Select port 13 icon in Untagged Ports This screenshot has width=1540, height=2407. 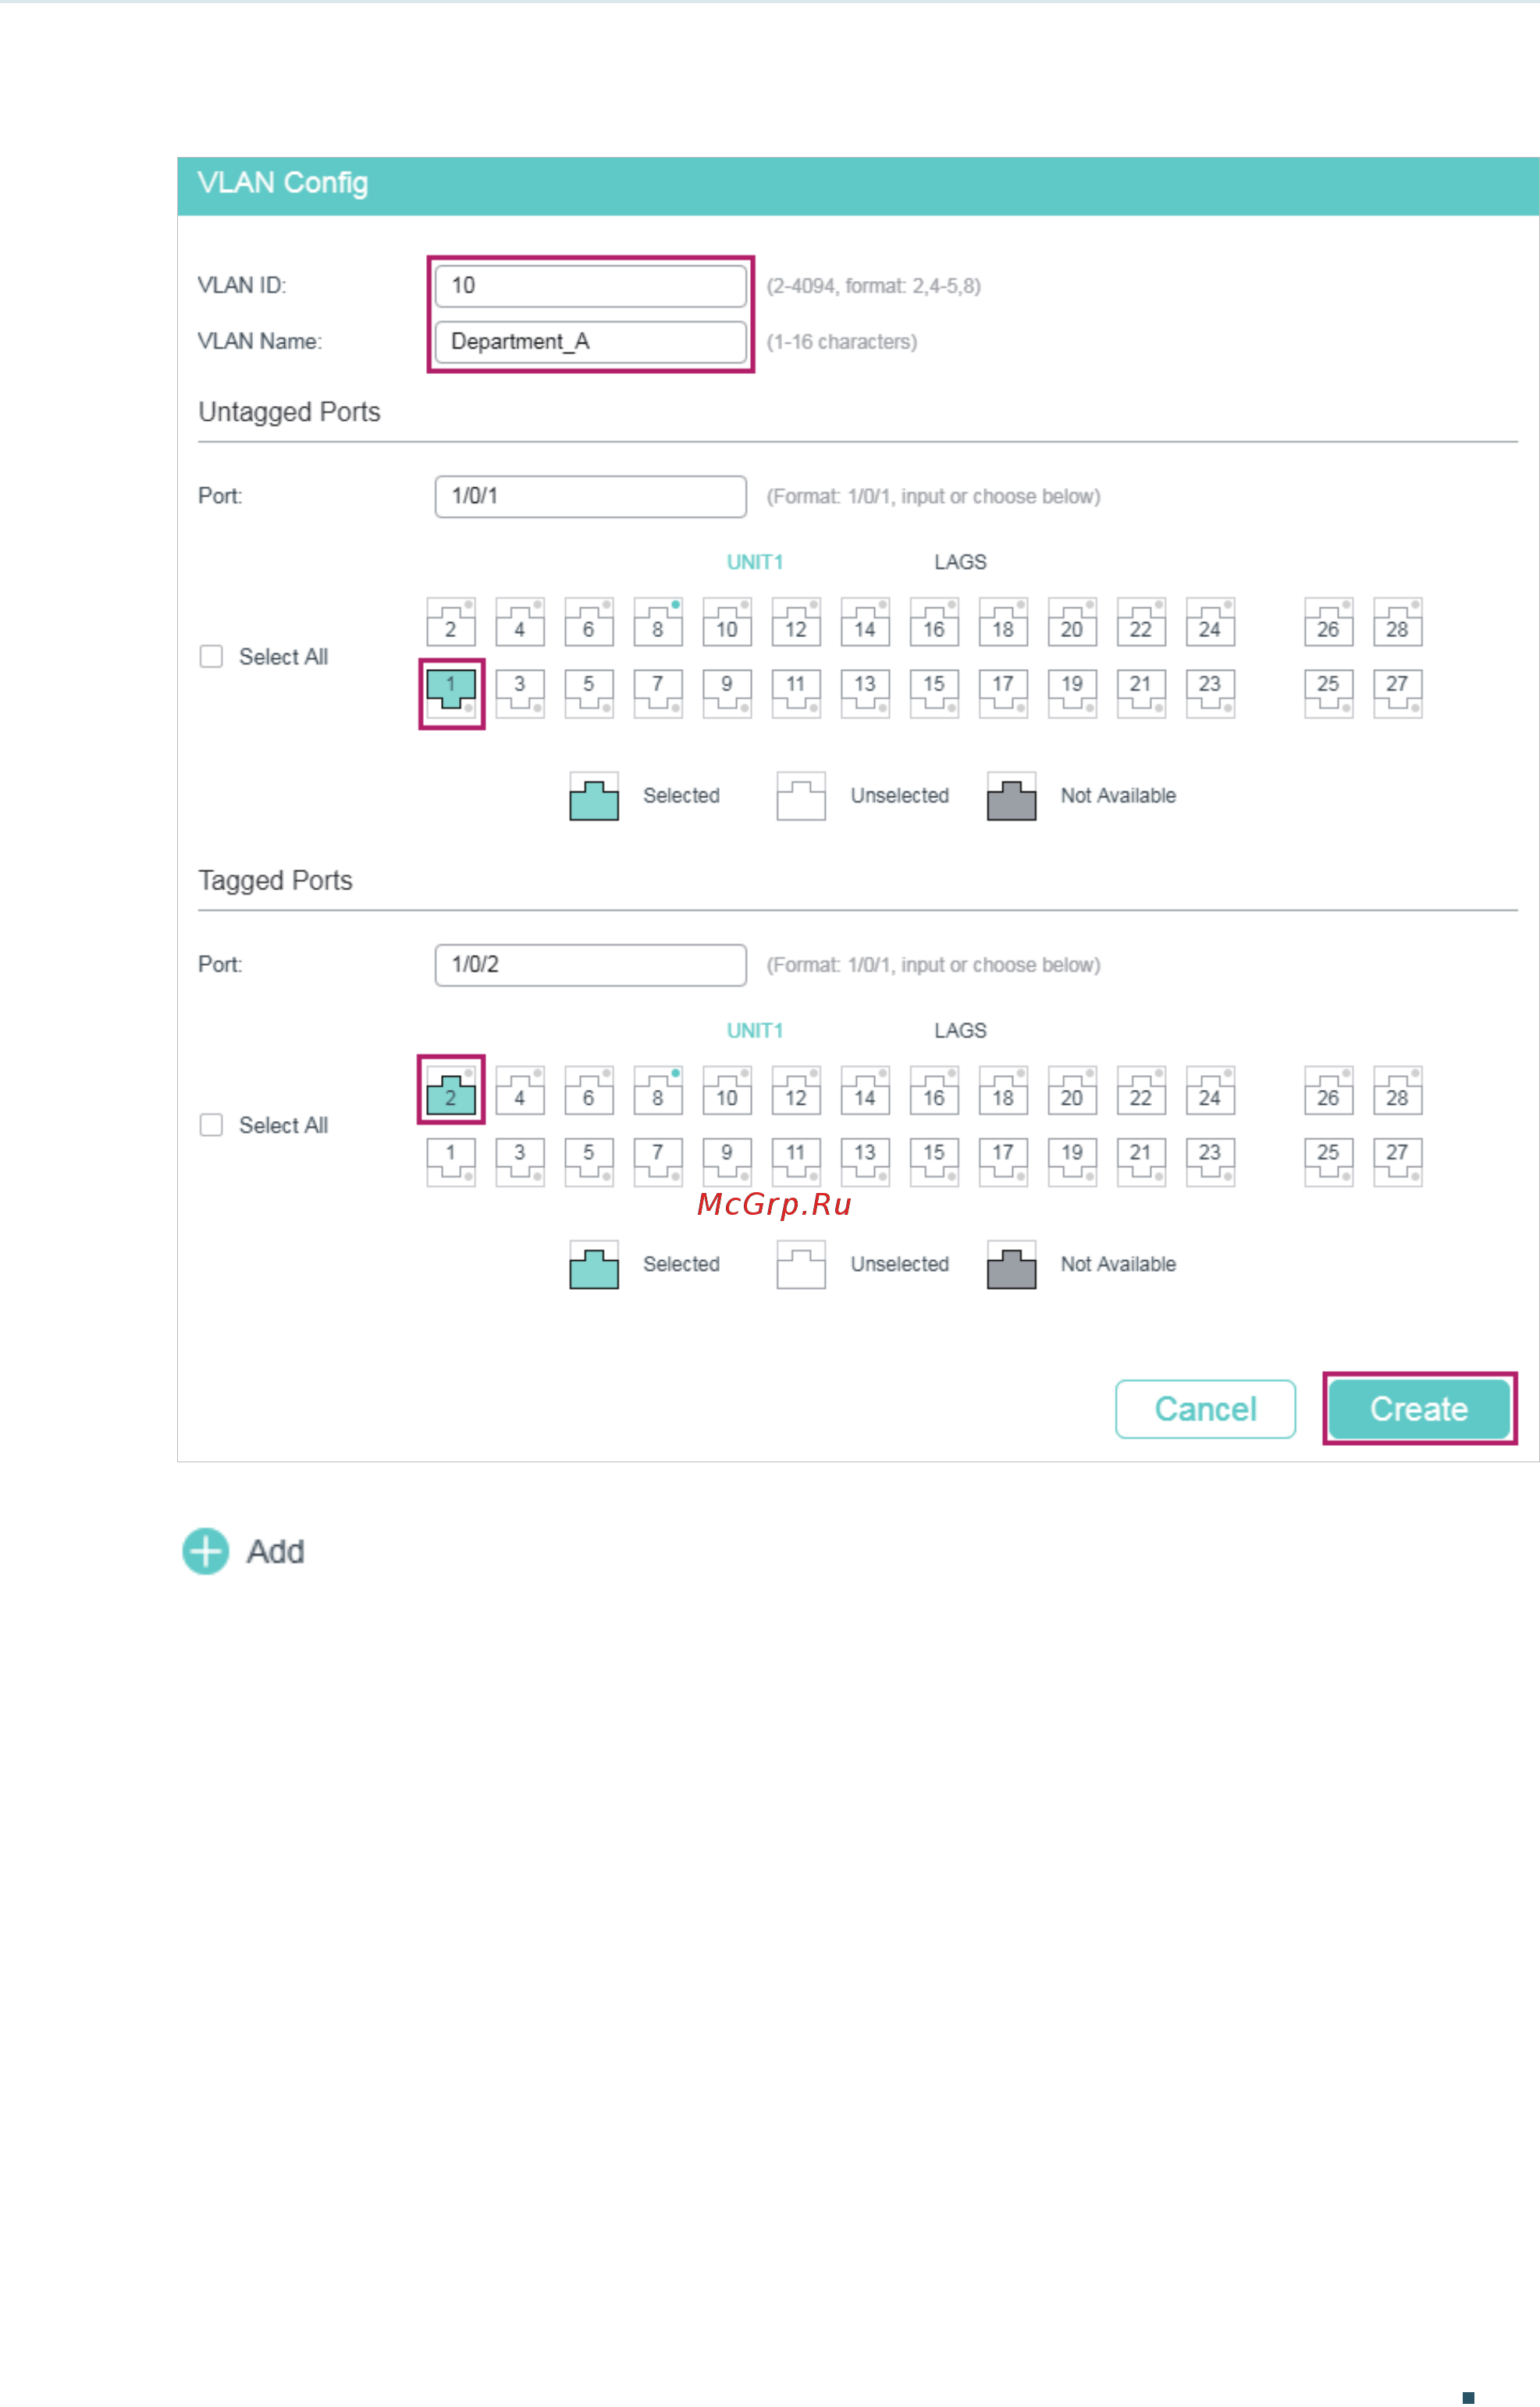point(865,693)
